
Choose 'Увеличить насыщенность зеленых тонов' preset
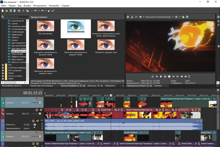pyautogui.click(x=45, y=63)
